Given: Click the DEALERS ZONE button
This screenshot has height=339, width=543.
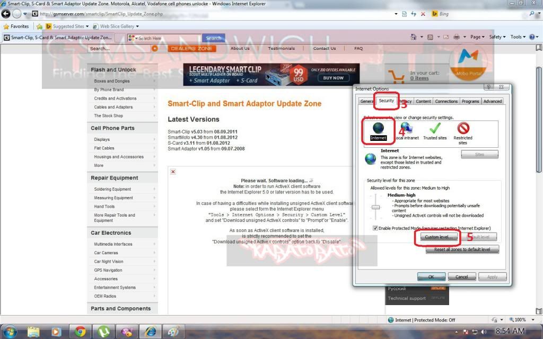Looking at the screenshot, I should pyautogui.click(x=192, y=48).
